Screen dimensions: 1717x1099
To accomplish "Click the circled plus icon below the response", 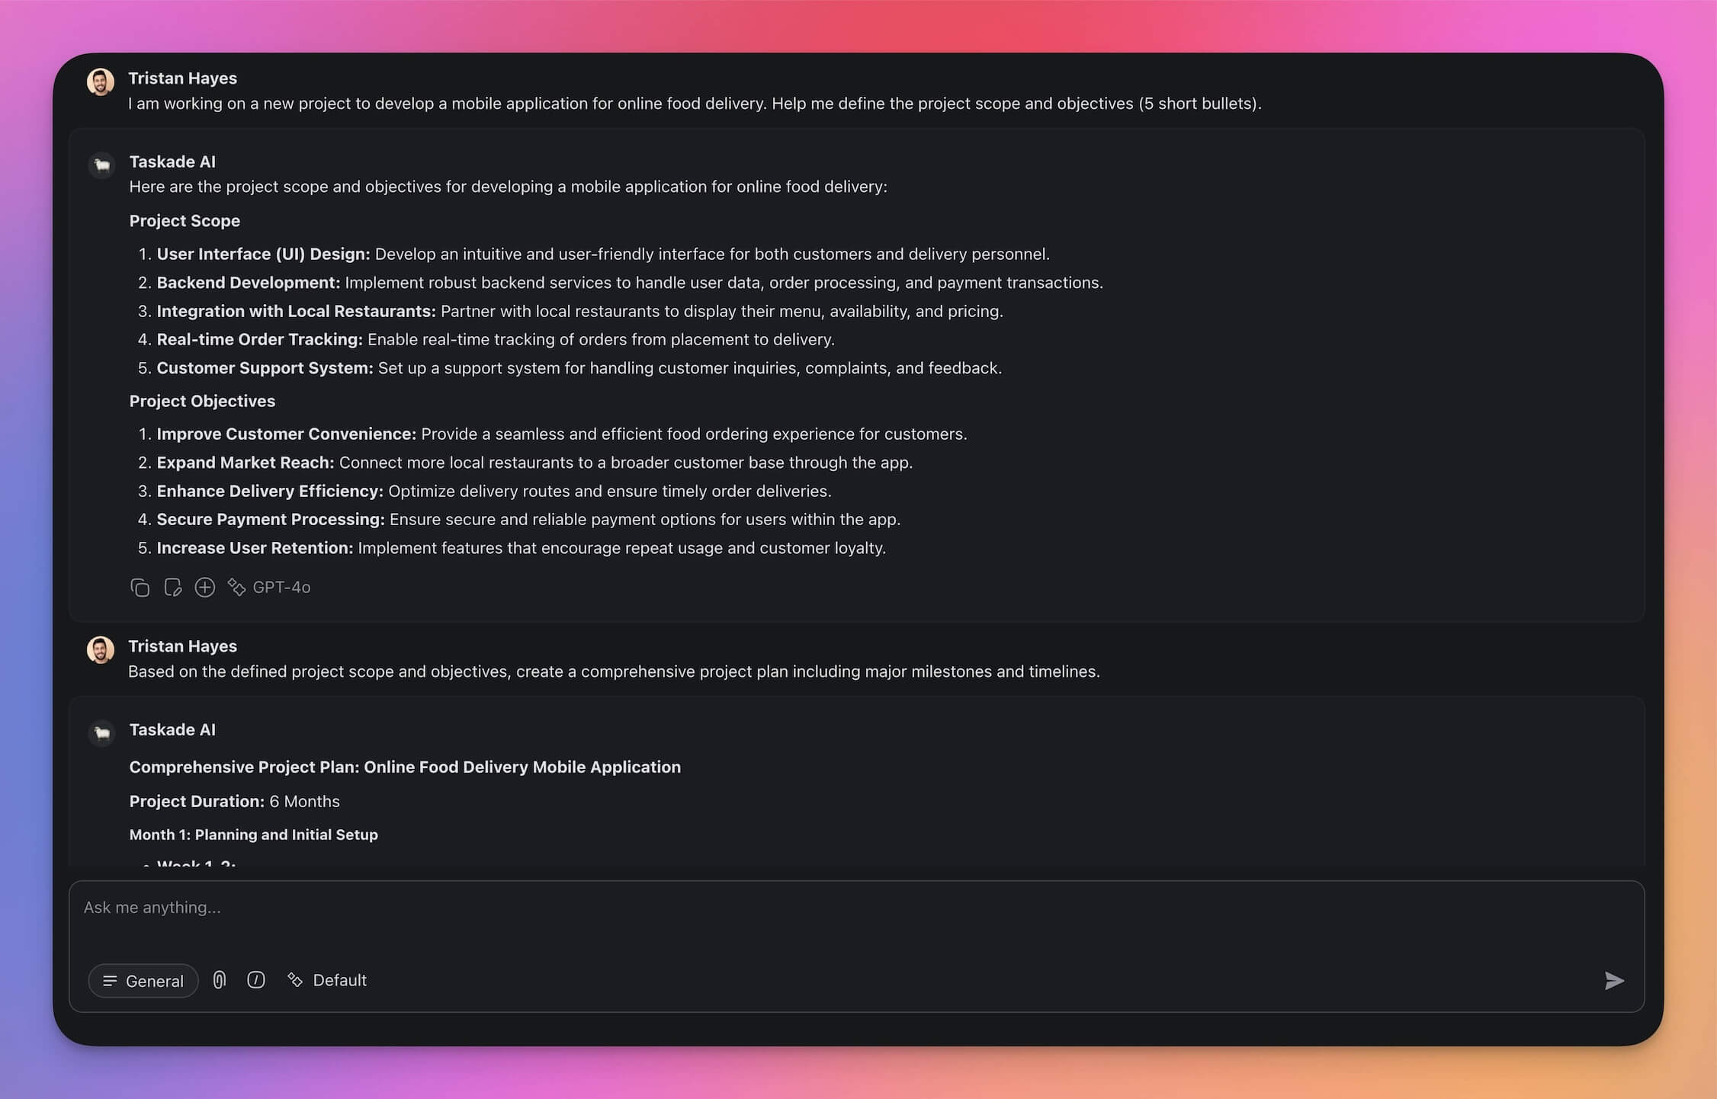I will [205, 588].
